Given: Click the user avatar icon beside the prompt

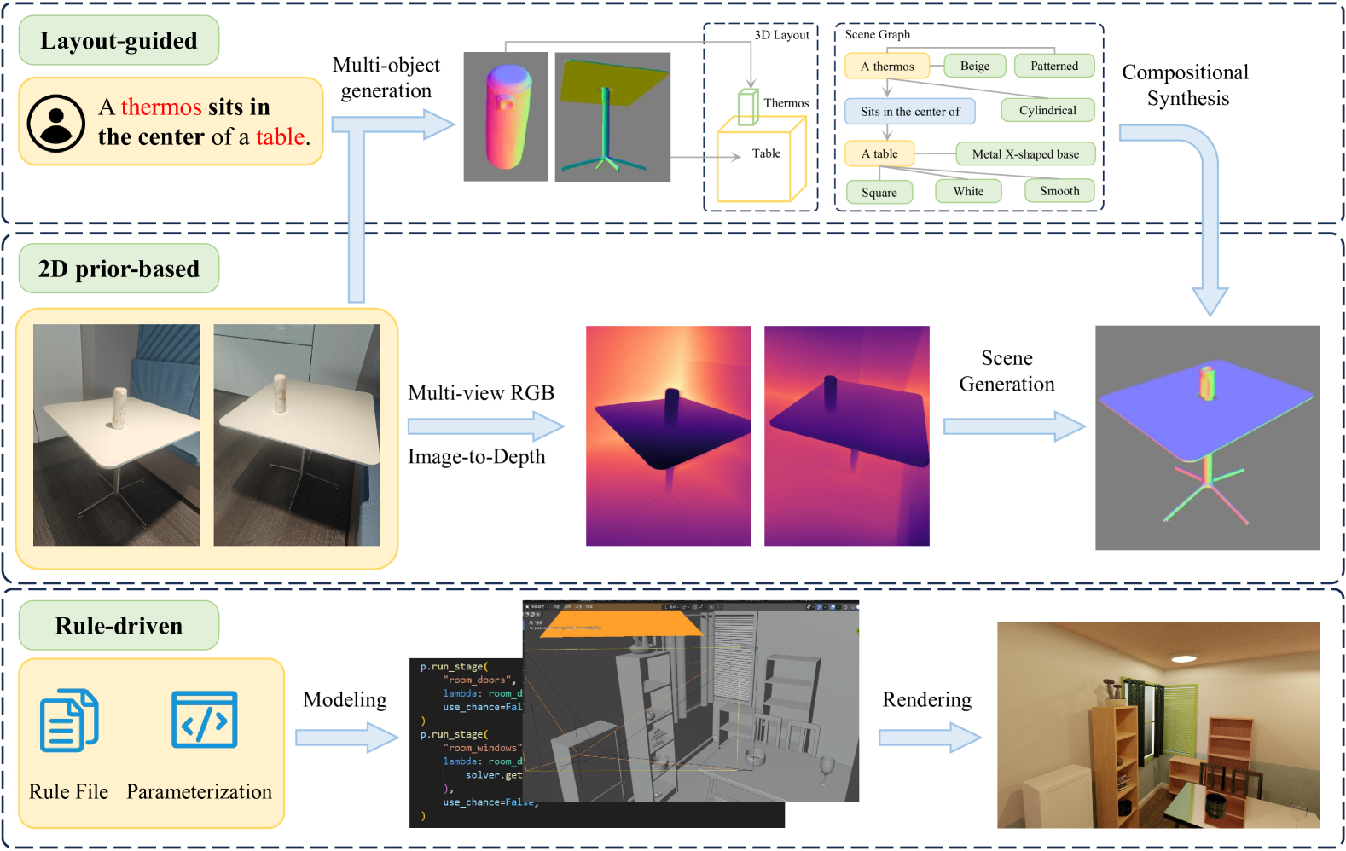Looking at the screenshot, I should [56, 123].
